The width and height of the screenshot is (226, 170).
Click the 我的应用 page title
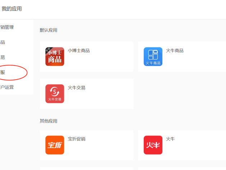point(11,9)
